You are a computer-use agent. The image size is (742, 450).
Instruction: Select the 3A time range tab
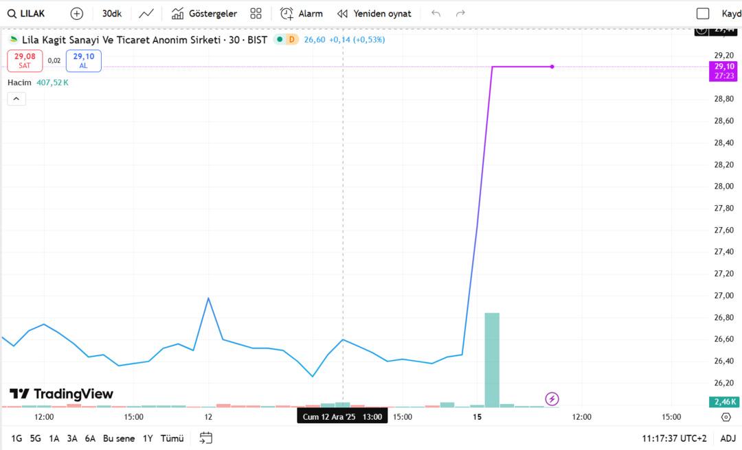(x=72, y=438)
